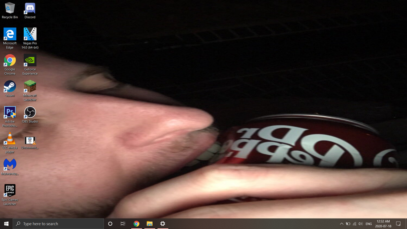This screenshot has height=229, width=407.
Task: Show hidden system tray icons
Action: (342, 224)
